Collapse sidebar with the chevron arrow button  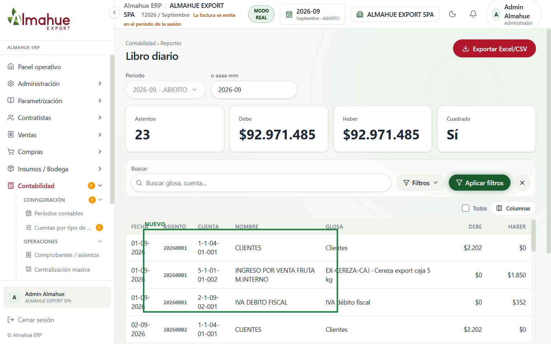(x=114, y=13)
